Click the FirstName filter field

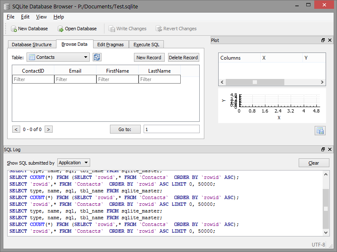117,79
